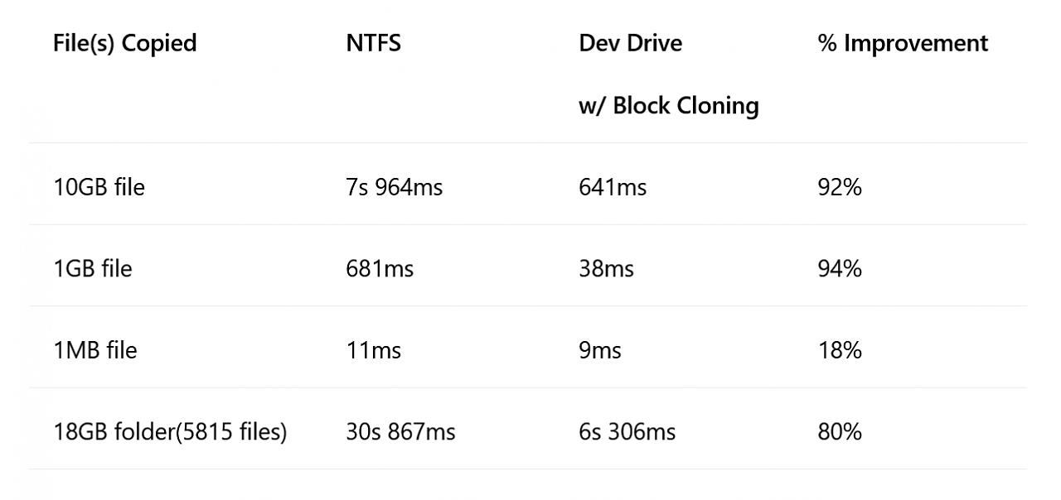Screen dimensions: 1061x500
Task: Click the File(s) Copied column header
Action: tap(124, 44)
